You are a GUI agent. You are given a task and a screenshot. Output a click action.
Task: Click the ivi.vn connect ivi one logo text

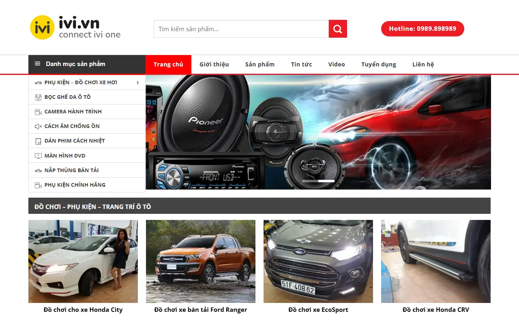coord(90,28)
